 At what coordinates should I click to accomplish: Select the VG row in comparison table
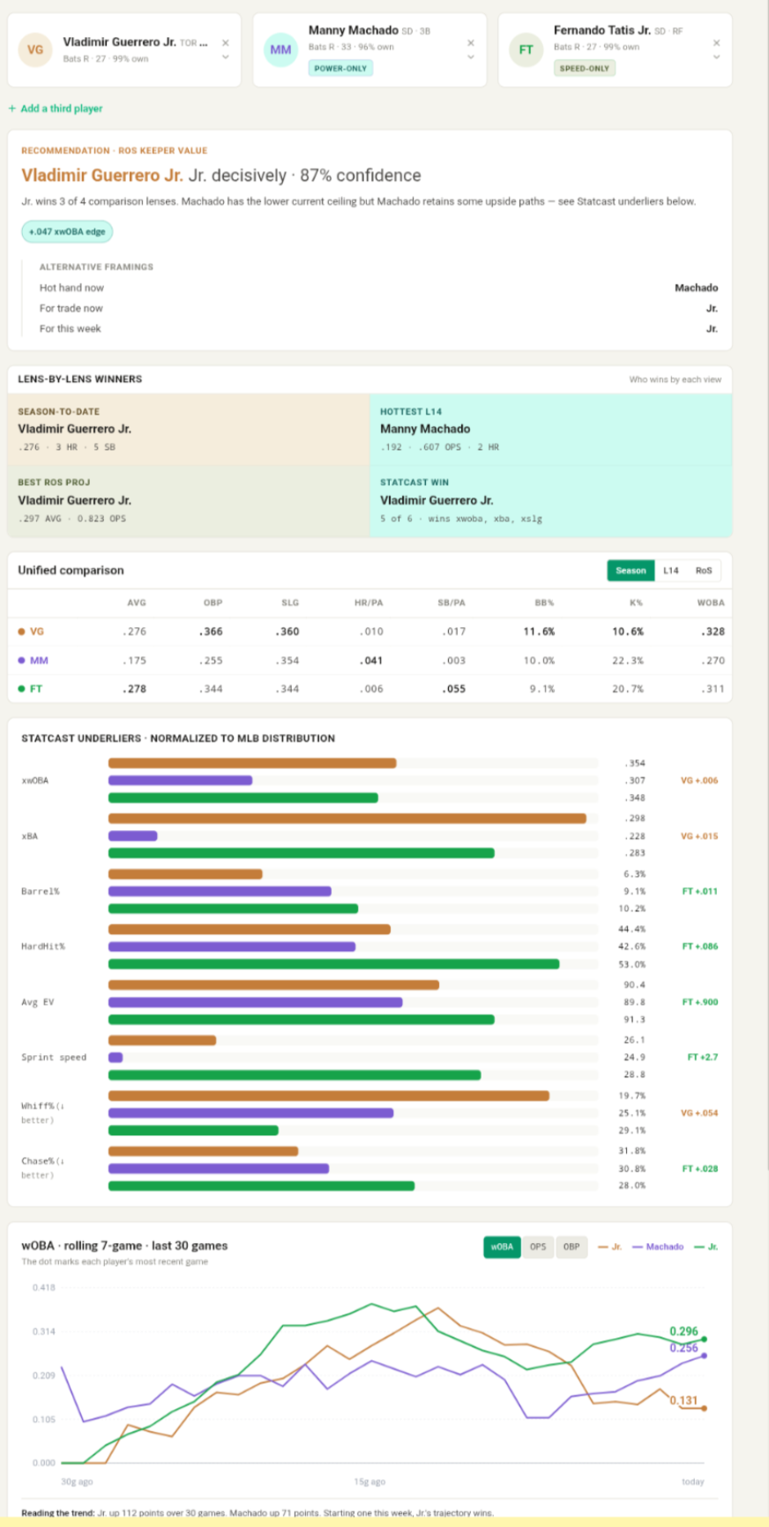click(x=370, y=632)
